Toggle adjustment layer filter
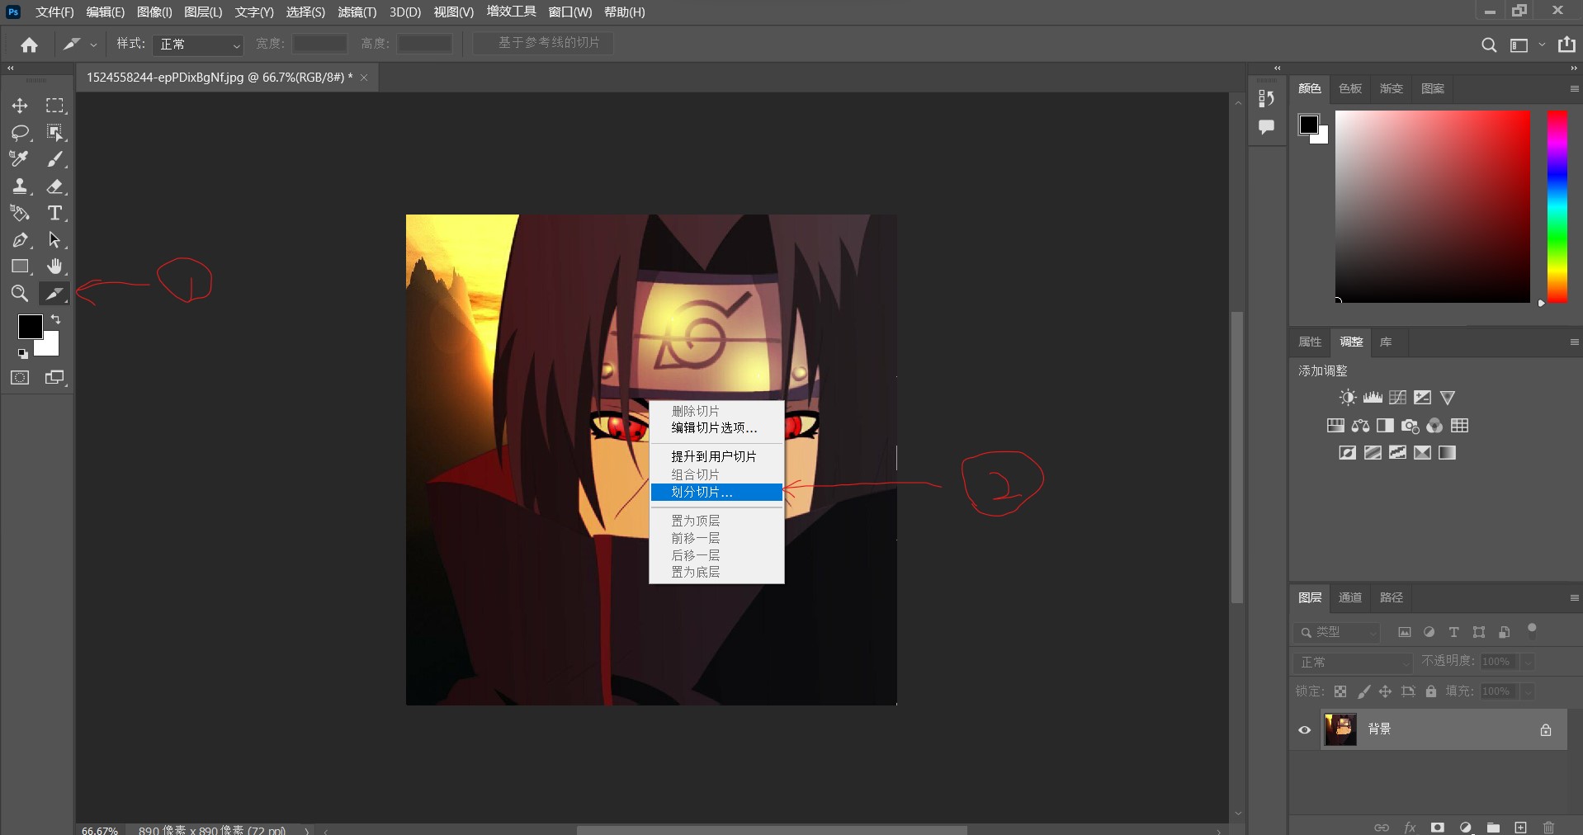Image resolution: width=1583 pixels, height=835 pixels. coord(1429,632)
